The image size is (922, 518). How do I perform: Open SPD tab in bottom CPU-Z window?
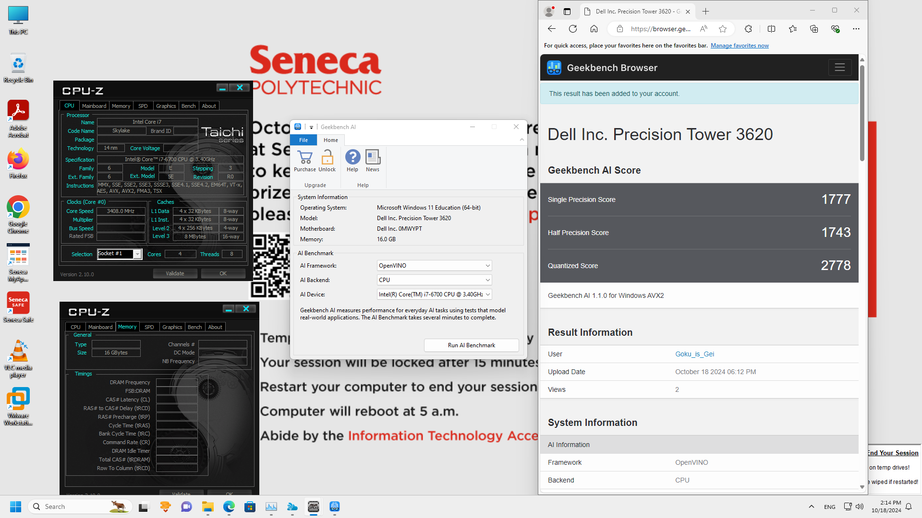[149, 327]
